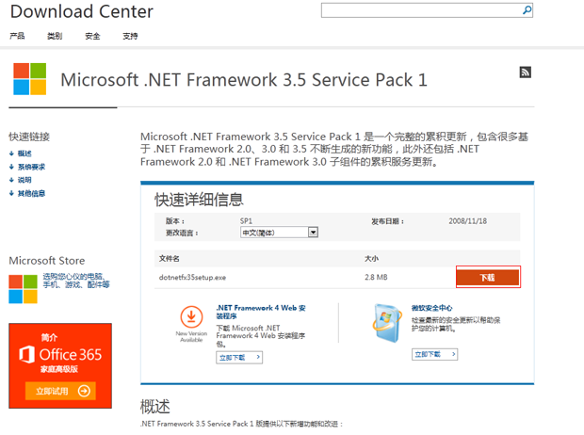Click the Microsoft Store logo icon
This screenshot has width=584, height=435.
(x=24, y=288)
